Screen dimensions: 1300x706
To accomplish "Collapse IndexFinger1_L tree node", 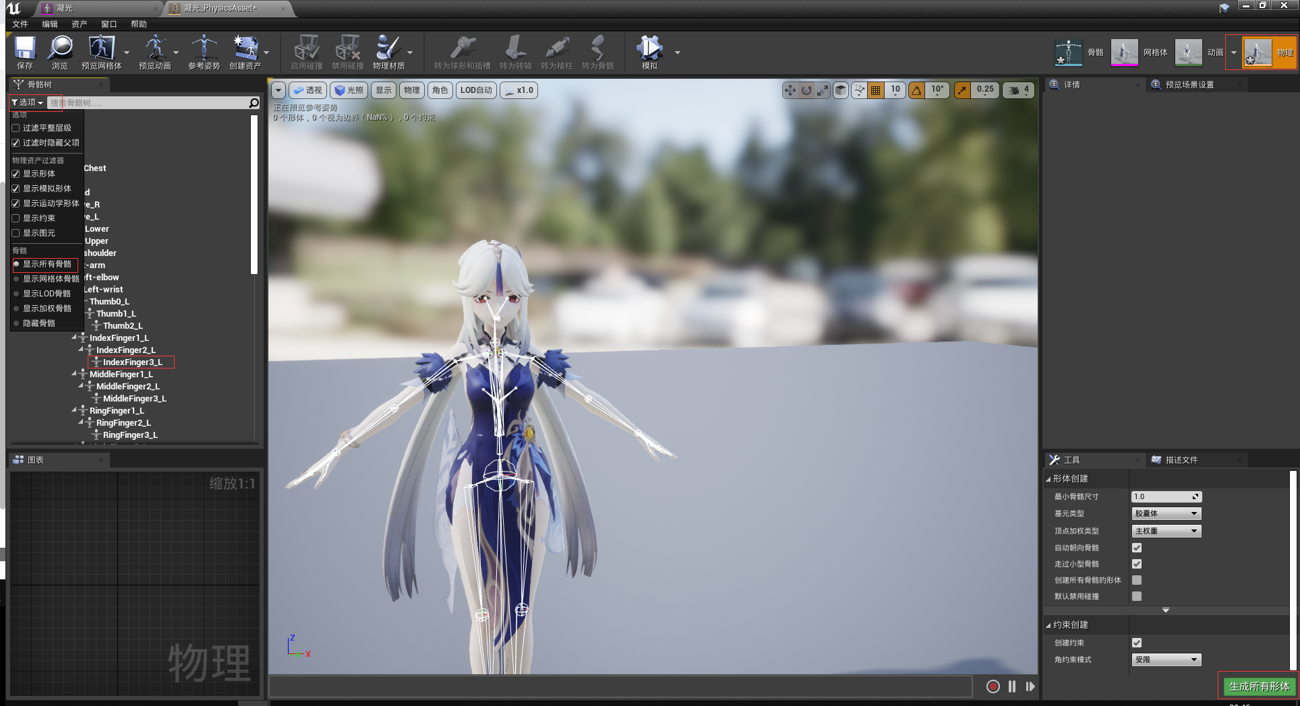I will pos(74,338).
